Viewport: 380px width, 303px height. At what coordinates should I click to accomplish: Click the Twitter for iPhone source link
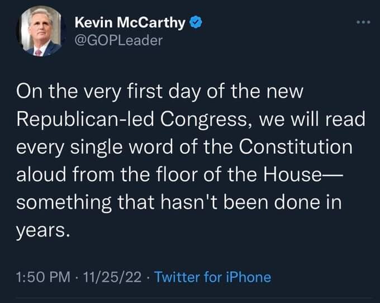(x=212, y=277)
